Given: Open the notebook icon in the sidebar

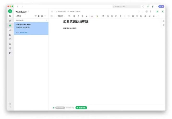Looking at the screenshot, I should [x=10, y=53].
